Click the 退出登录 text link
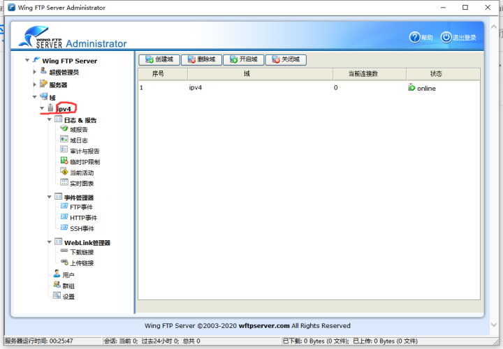 click(x=464, y=38)
